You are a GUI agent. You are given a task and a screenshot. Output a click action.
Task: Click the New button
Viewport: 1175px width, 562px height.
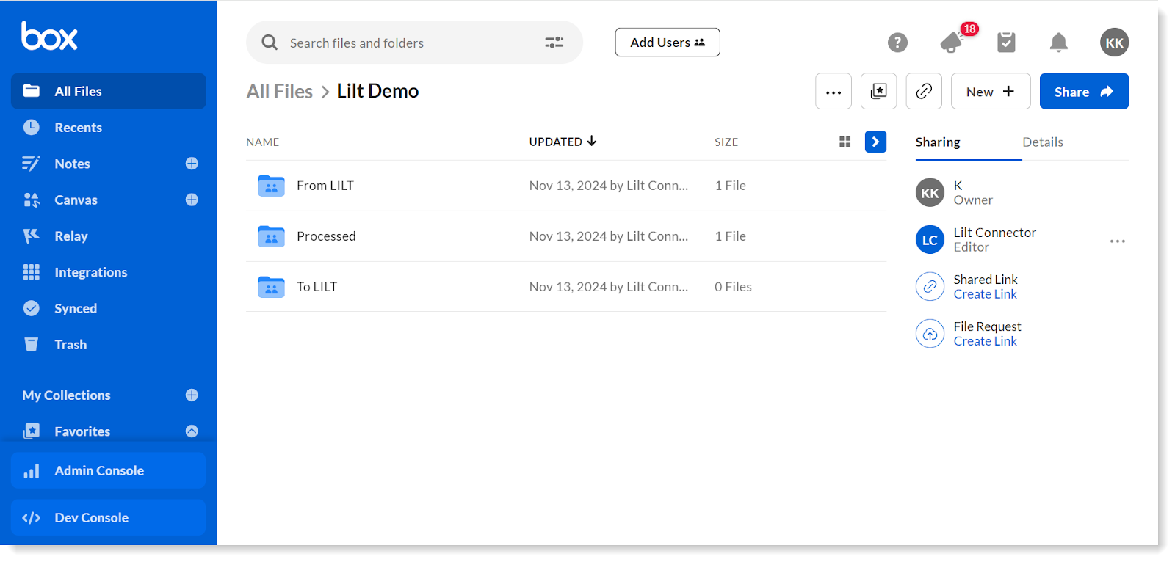pyautogui.click(x=991, y=92)
